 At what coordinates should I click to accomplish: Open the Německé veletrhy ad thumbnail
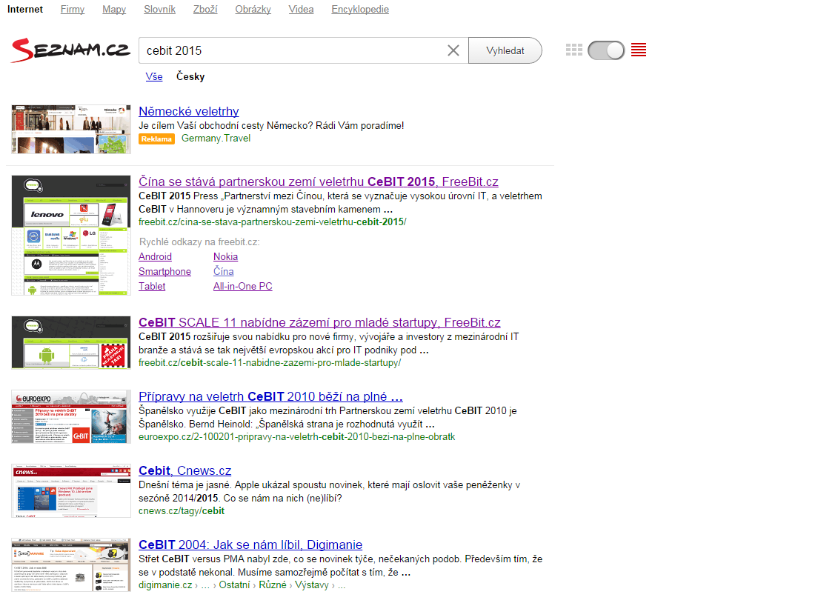click(x=71, y=129)
